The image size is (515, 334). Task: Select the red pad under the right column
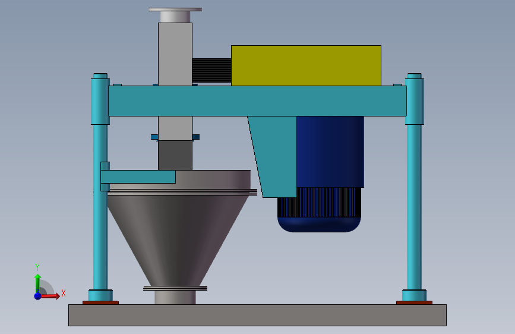point(414,303)
